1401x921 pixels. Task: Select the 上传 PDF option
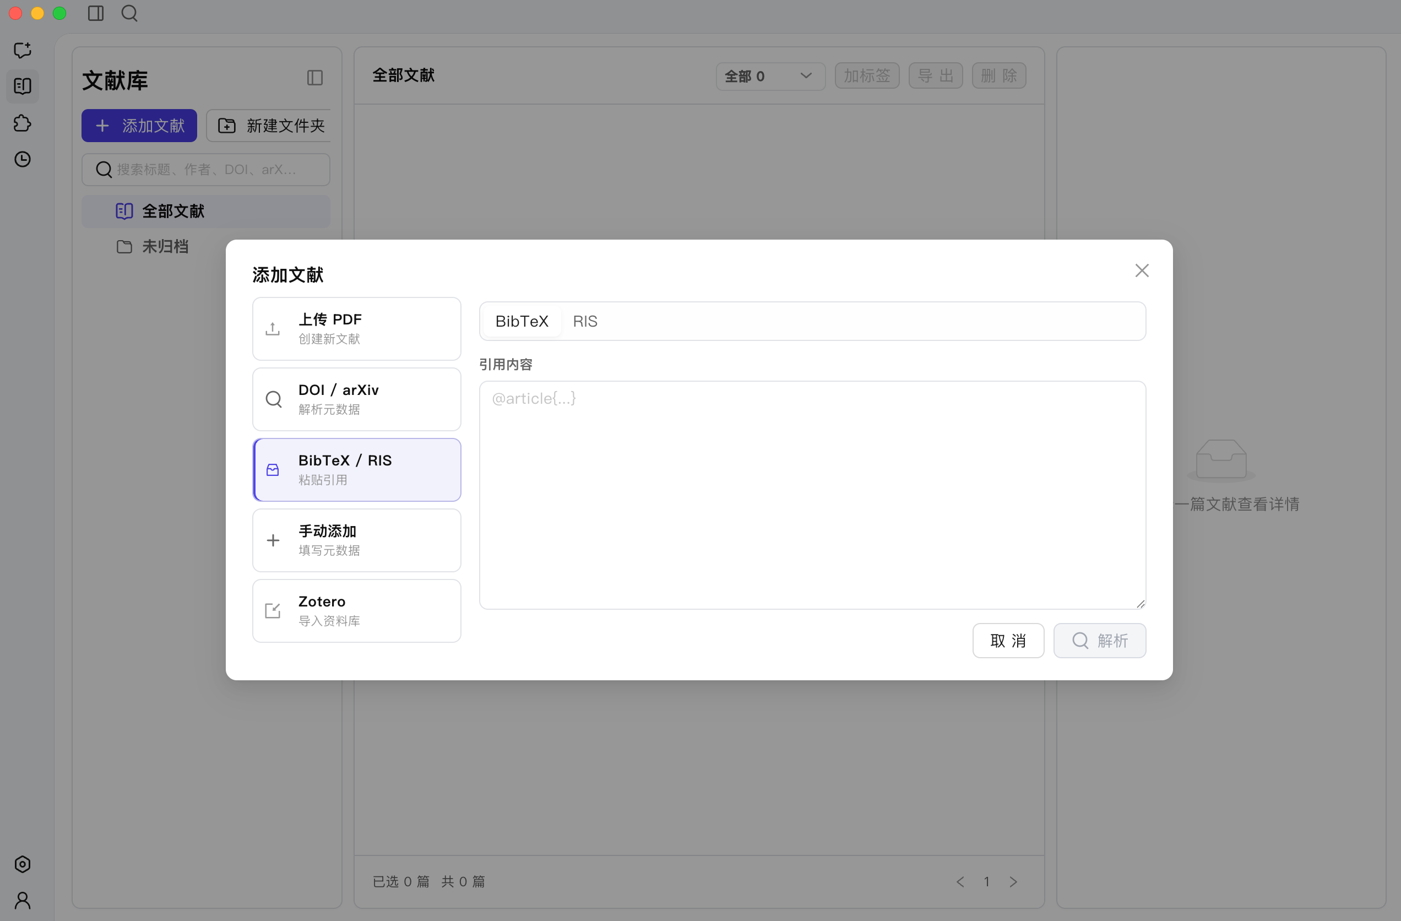pyautogui.click(x=357, y=329)
